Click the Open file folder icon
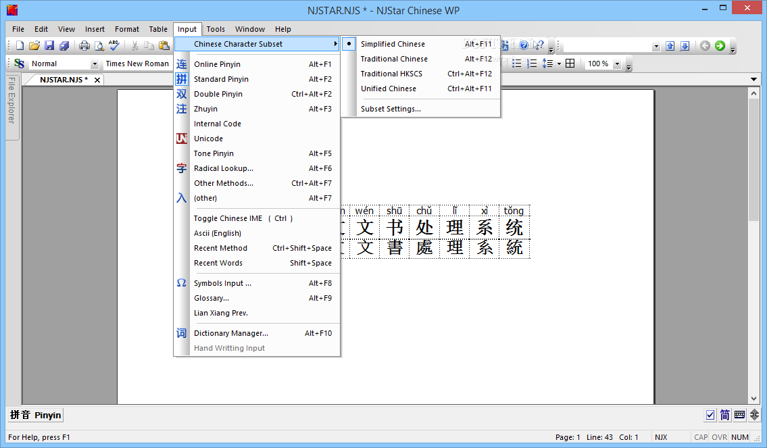The height and width of the screenshot is (448, 767). point(34,45)
